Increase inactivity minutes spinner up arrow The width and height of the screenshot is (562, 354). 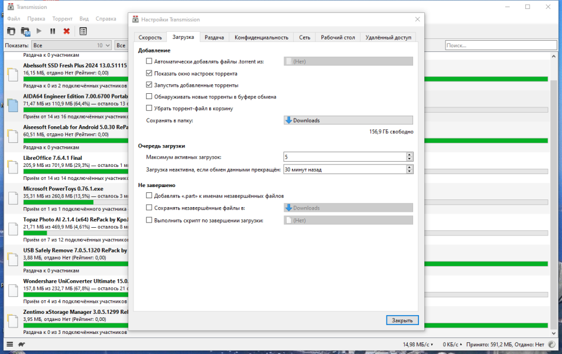(x=410, y=167)
